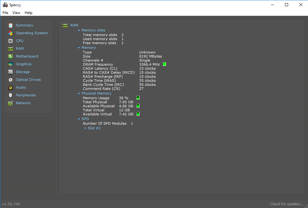Click the Storage hard drive icon
The width and height of the screenshot is (308, 208).
(11, 72)
